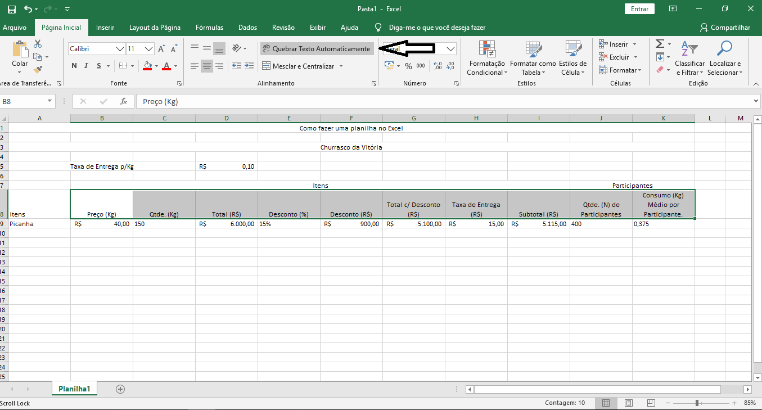Click the Entrar sign-in button

[x=639, y=9]
